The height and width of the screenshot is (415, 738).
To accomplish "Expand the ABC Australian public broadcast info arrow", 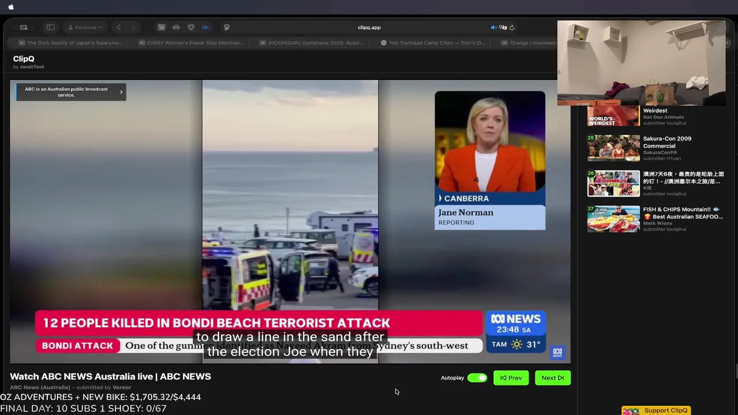I will click(x=121, y=92).
